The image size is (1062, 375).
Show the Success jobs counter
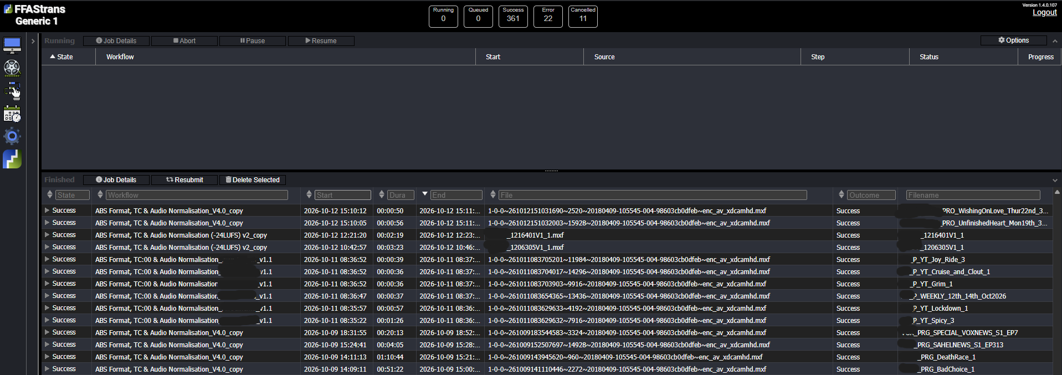[513, 16]
